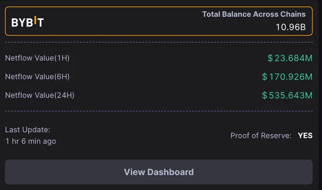Click the 10.96B total balance value
Screen dimensions: 322x190
[291, 27]
